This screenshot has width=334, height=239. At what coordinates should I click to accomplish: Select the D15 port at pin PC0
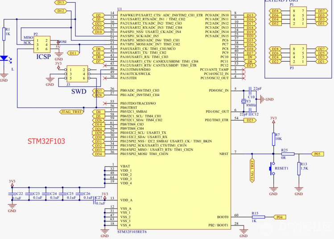point(250,15)
